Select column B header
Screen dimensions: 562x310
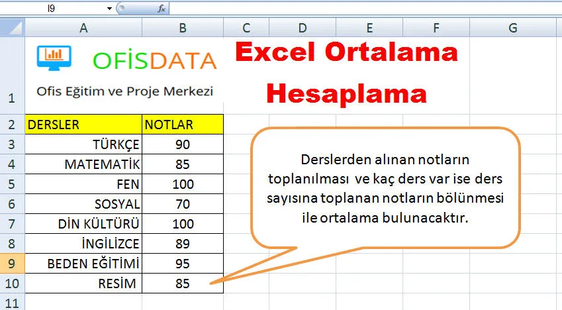click(x=182, y=28)
